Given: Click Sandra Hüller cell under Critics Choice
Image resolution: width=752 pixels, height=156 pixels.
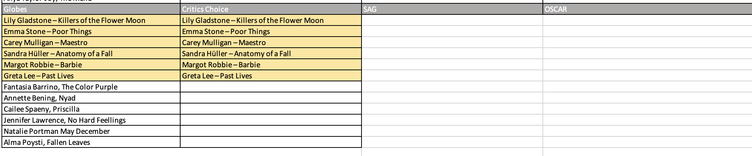Looking at the screenshot, I should [270, 54].
